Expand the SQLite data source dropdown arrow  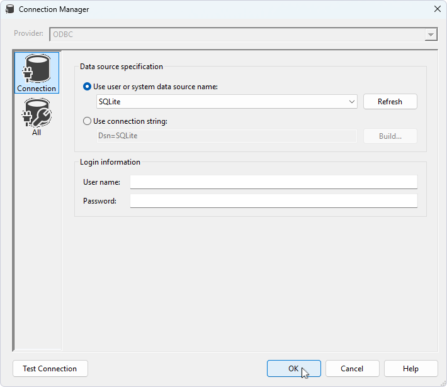pos(351,101)
